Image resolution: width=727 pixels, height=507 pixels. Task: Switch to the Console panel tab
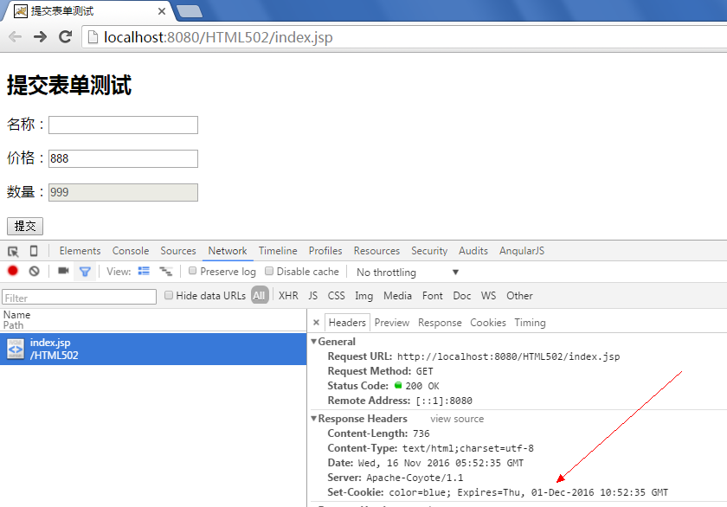[x=131, y=251]
